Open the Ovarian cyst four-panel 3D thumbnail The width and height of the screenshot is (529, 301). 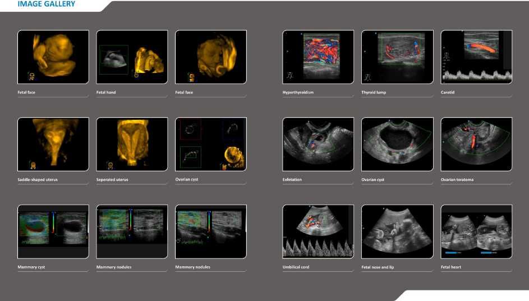coord(211,144)
